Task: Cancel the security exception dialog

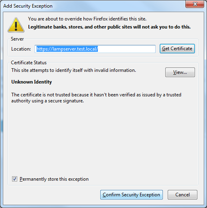Action: [x=183, y=195]
